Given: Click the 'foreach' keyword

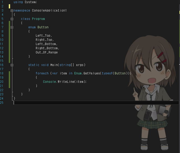Looking at the screenshot, I should (x=42, y=73).
